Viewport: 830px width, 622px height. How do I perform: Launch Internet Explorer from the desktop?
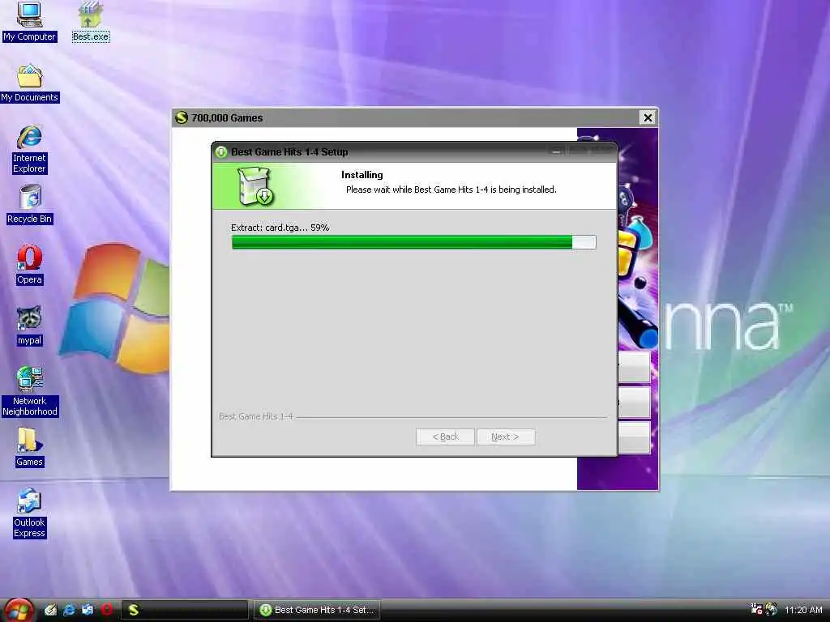point(30,149)
